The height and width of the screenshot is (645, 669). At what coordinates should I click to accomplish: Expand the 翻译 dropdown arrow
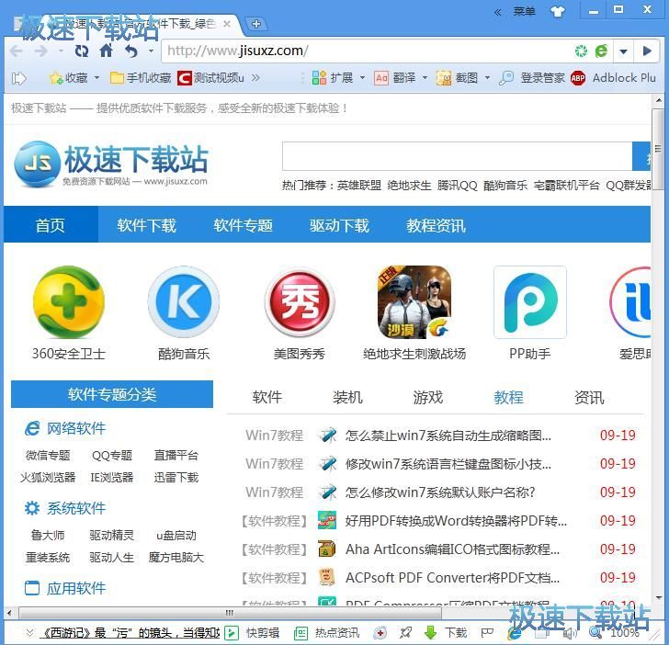(x=425, y=78)
